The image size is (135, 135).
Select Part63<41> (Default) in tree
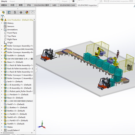tap(16, 117)
